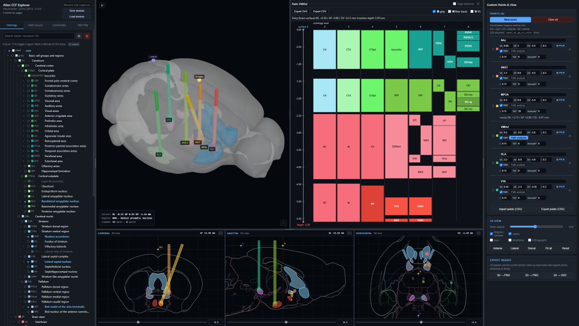Maximize the Coronal slice view
The width and height of the screenshot is (579, 326).
221,233
